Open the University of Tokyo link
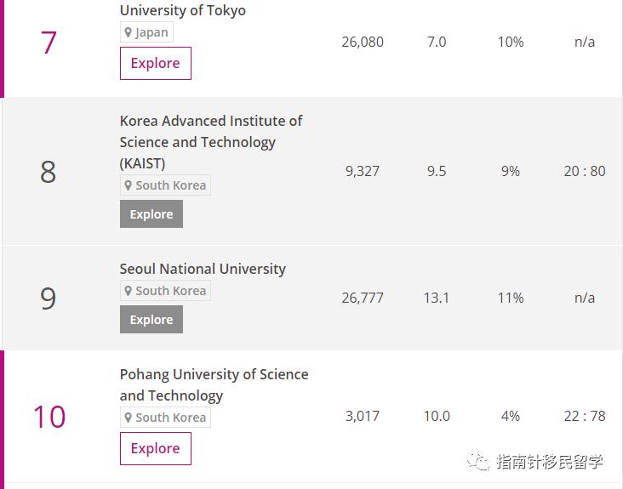The height and width of the screenshot is (489, 623). pos(182,11)
